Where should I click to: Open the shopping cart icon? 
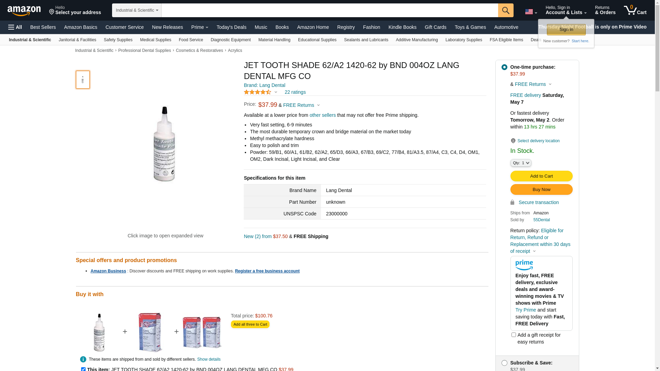pos(635,10)
